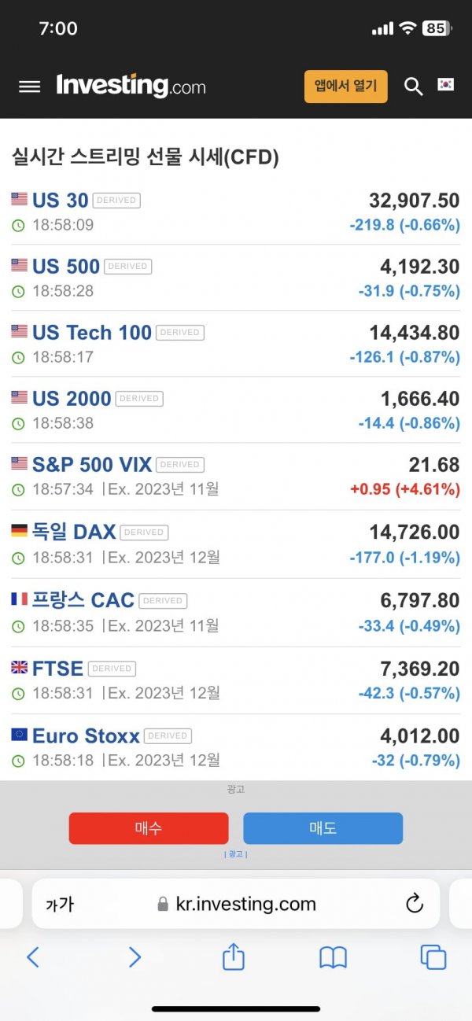Viewport: 472px width, 1021px height.
Task: Open the US 30 link
Action: 60,201
